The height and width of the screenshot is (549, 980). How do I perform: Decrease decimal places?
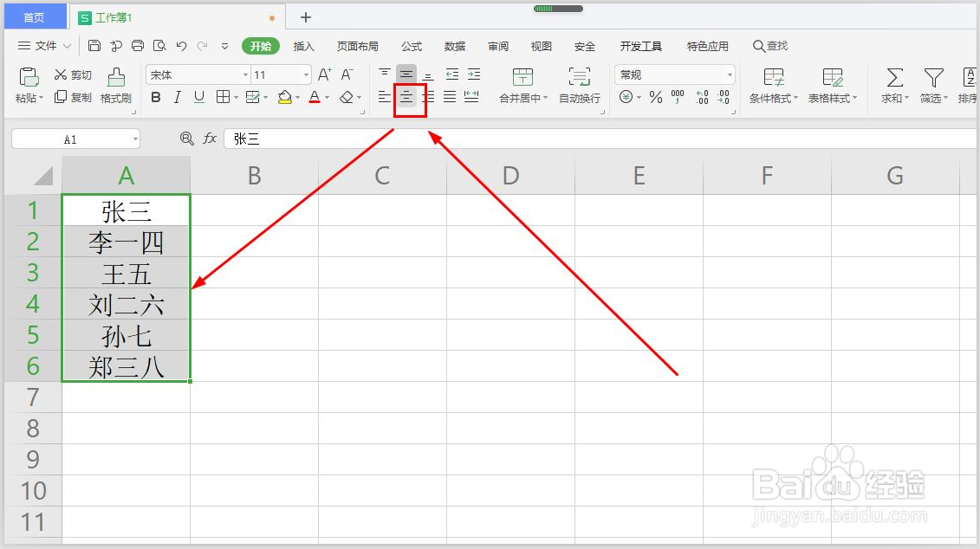click(724, 97)
